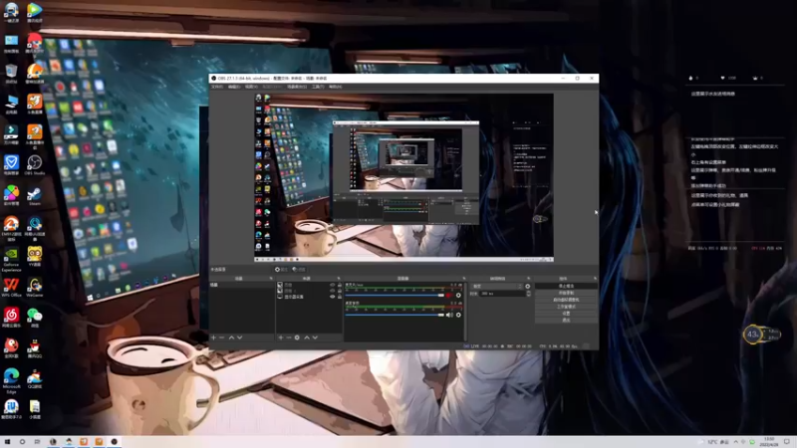
Task: Click the transition duration 300 ms stepper arrows
Action: pyautogui.click(x=529, y=294)
